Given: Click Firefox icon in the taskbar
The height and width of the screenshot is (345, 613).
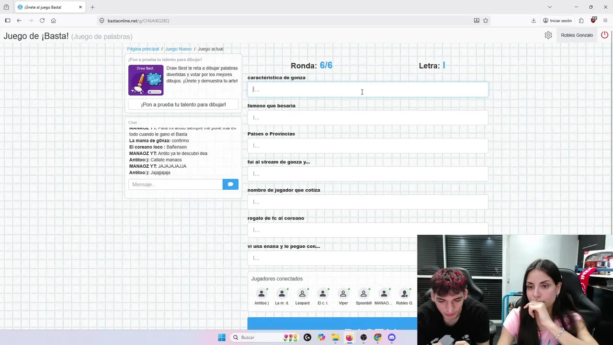Looking at the screenshot, I should point(349,337).
